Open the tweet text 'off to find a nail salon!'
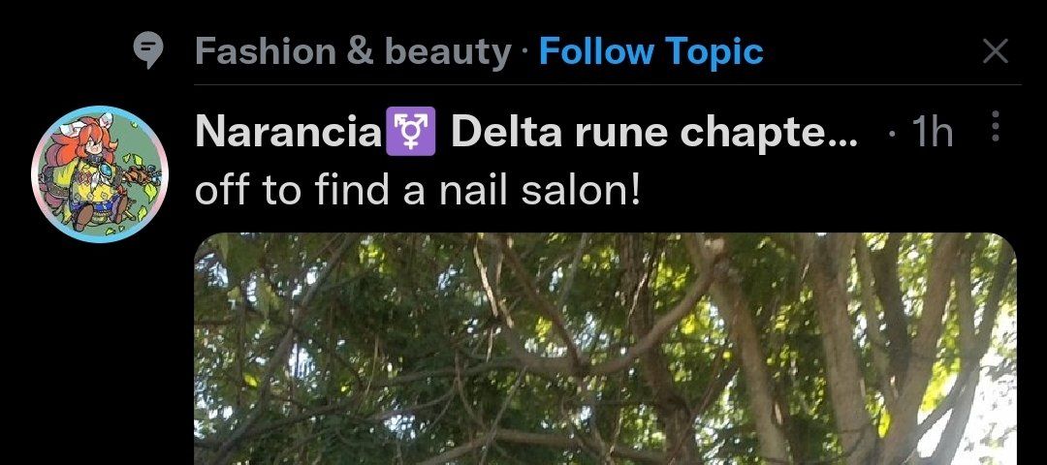 (x=418, y=191)
